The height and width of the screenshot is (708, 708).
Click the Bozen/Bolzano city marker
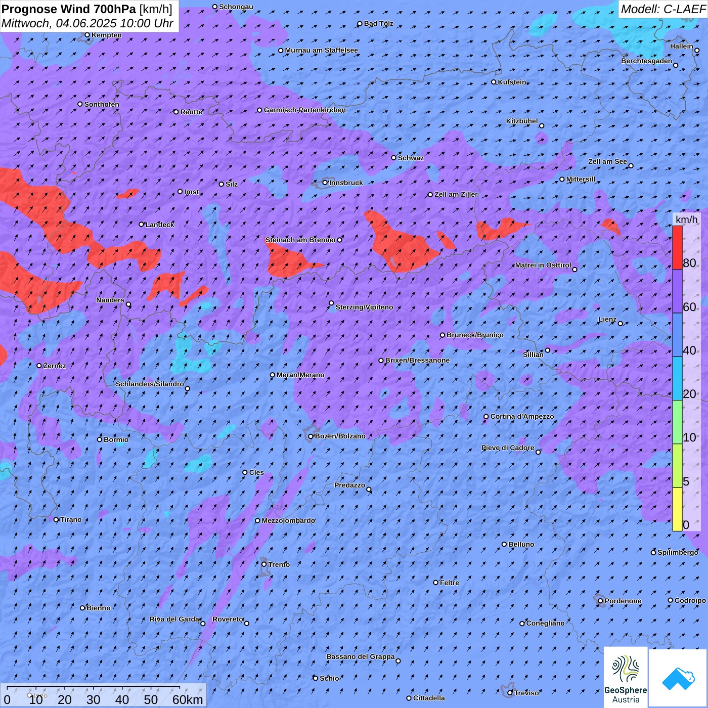point(311,436)
